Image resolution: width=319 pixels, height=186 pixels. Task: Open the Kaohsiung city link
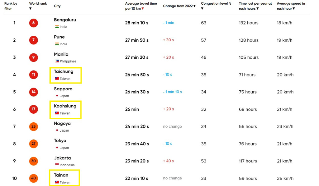click(x=65, y=106)
